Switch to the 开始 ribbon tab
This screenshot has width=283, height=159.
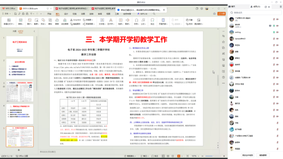click(49, 14)
